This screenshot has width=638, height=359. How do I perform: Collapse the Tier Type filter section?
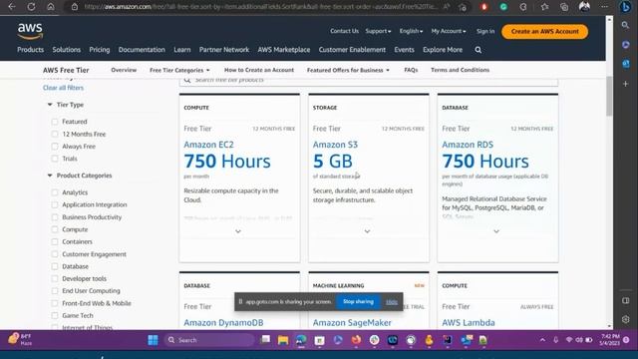coord(50,105)
